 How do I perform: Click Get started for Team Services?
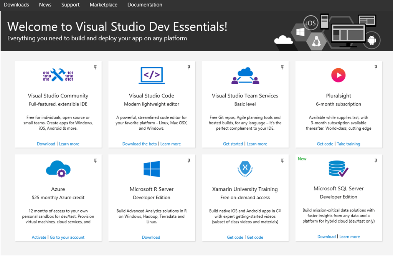pyautogui.click(x=233, y=144)
